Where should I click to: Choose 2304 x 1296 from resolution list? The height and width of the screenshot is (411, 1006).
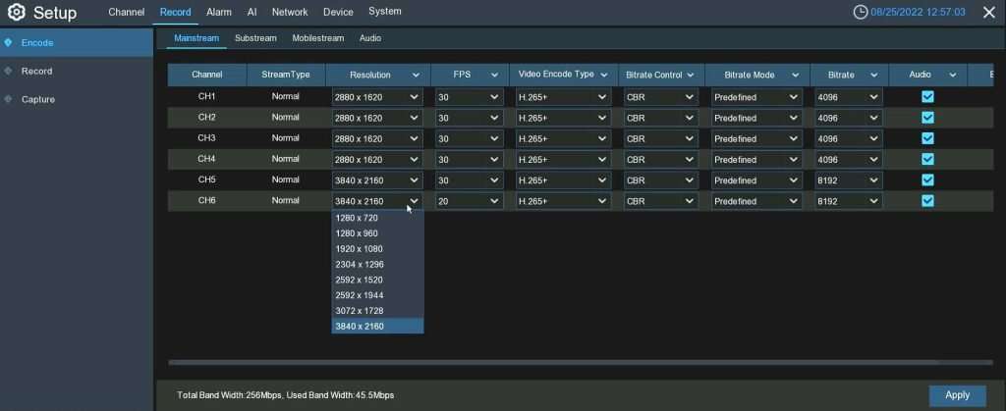pos(377,265)
